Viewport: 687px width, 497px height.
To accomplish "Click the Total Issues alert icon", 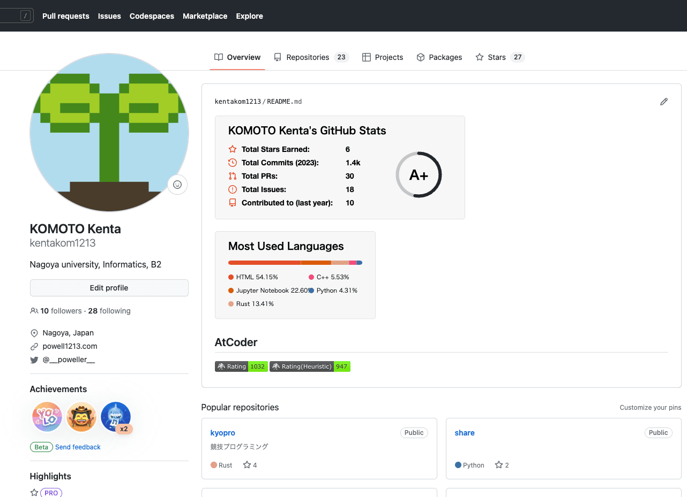I will [x=233, y=189].
